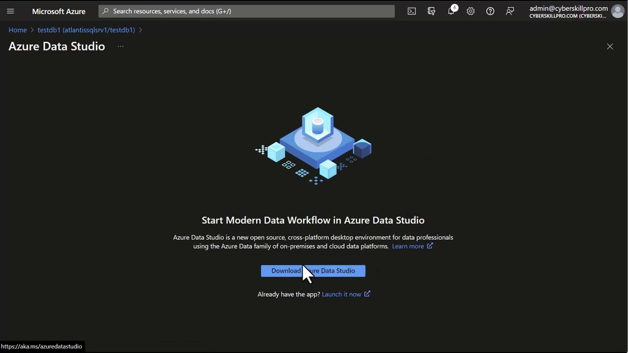This screenshot has height=353, width=628.
Task: Open the portal hamburger menu
Action: coord(10,11)
